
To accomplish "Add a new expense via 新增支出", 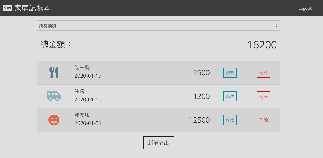I will tap(159, 143).
